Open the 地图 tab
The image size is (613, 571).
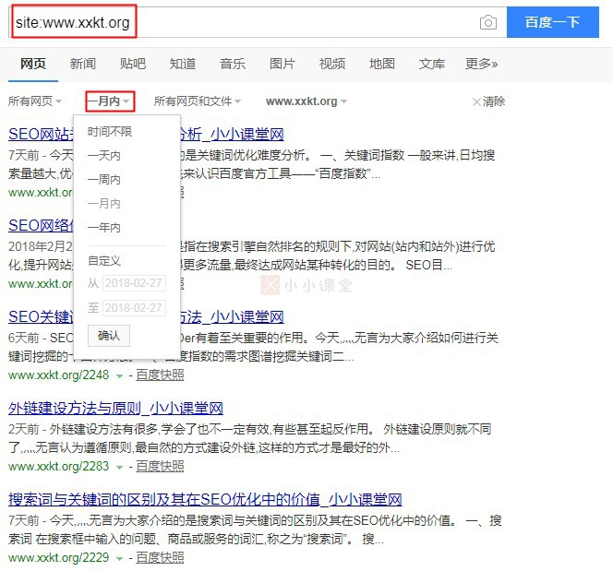382,64
